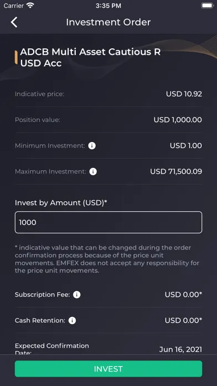
Task: Select the indicative price USD 10.92
Action: point(184,94)
